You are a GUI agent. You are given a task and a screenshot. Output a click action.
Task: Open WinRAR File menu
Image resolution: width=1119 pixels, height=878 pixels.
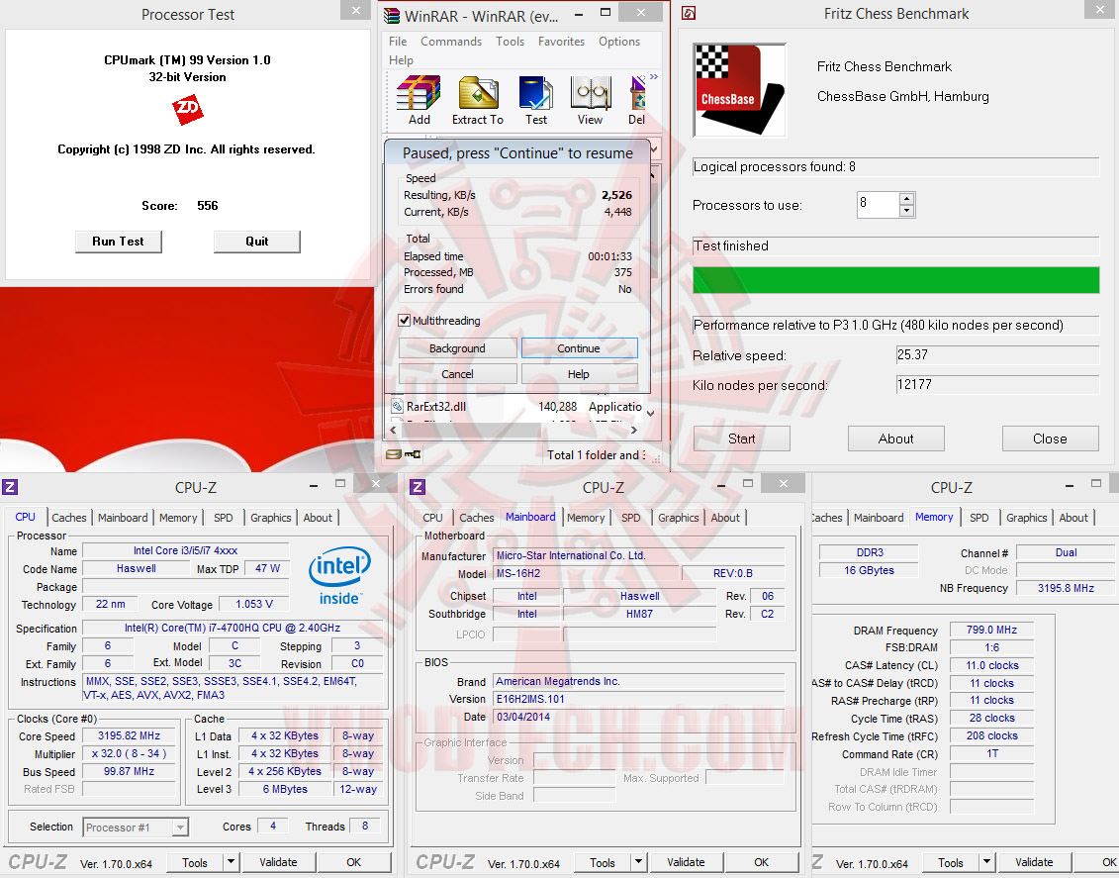coord(398,42)
